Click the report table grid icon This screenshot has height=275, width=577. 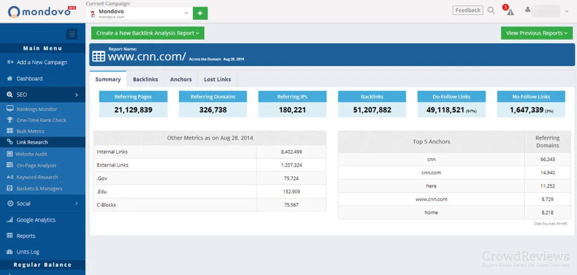click(99, 56)
